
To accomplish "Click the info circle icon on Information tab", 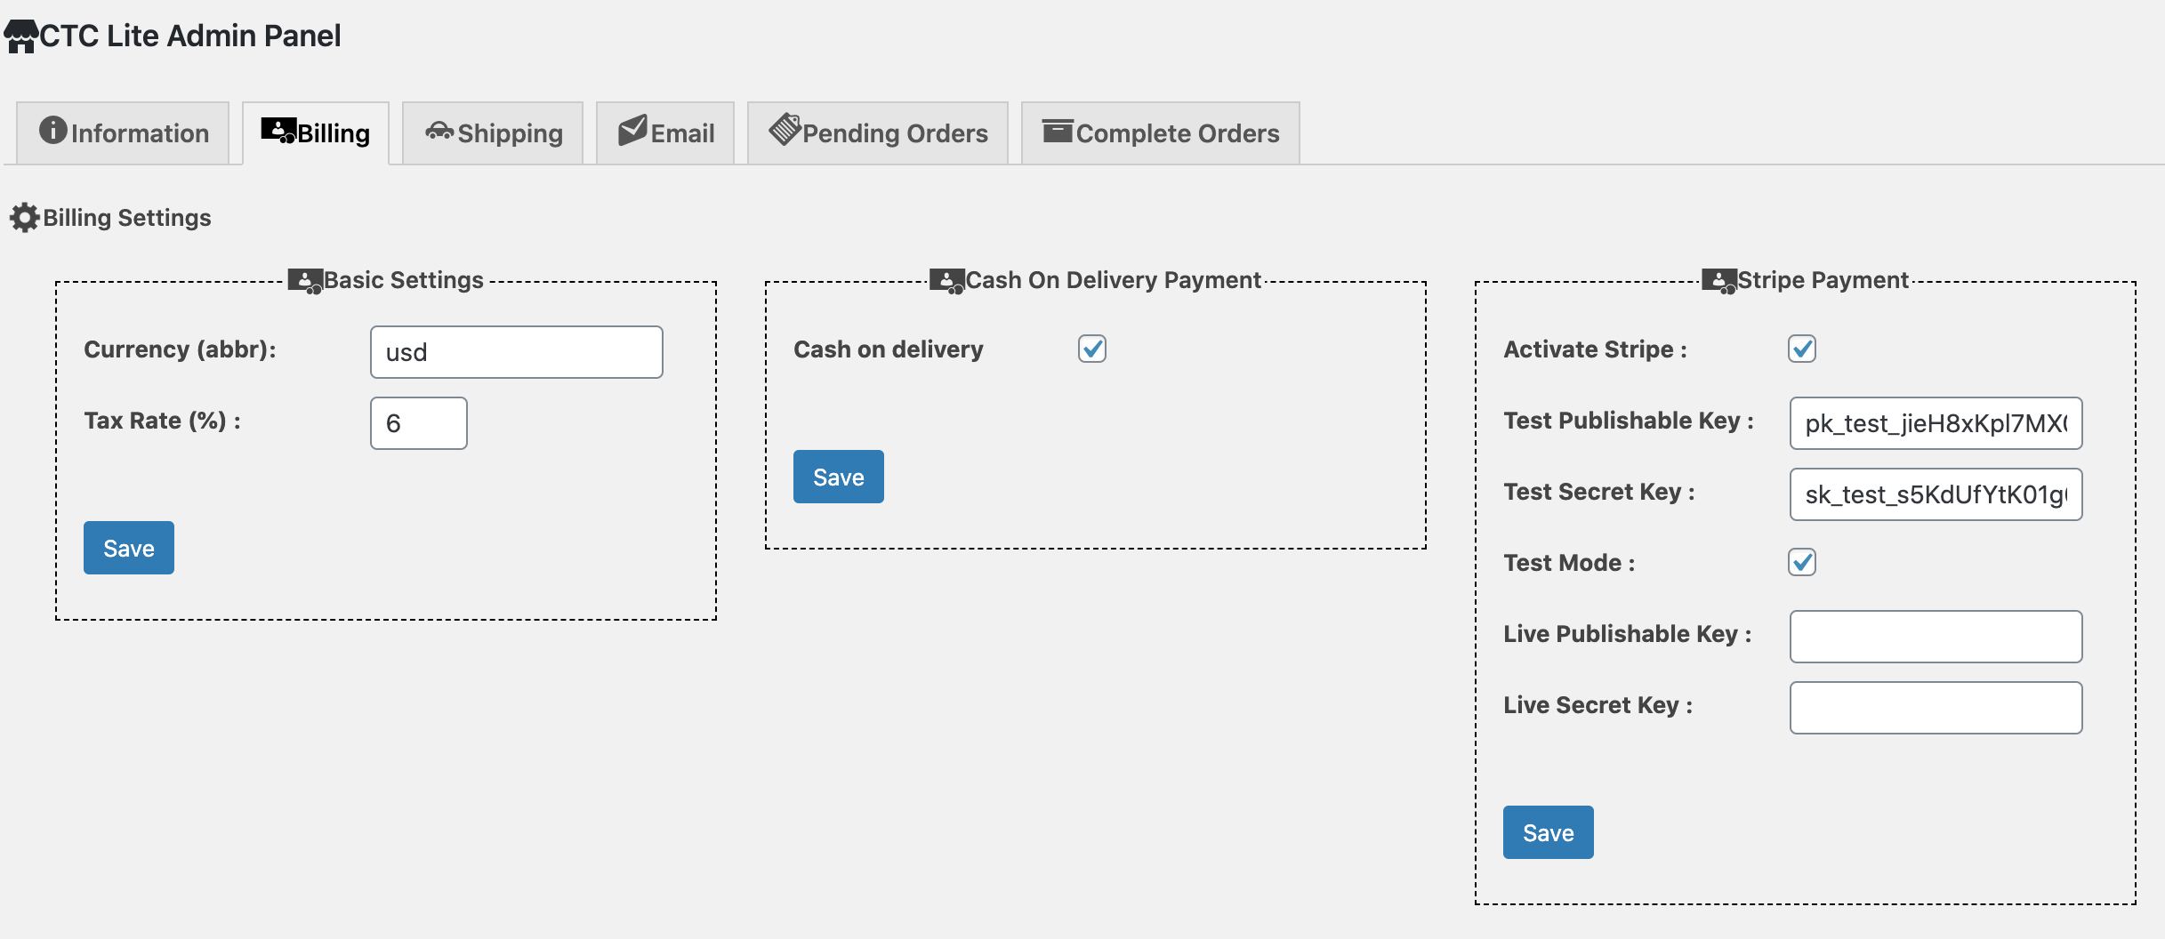I will click(53, 130).
